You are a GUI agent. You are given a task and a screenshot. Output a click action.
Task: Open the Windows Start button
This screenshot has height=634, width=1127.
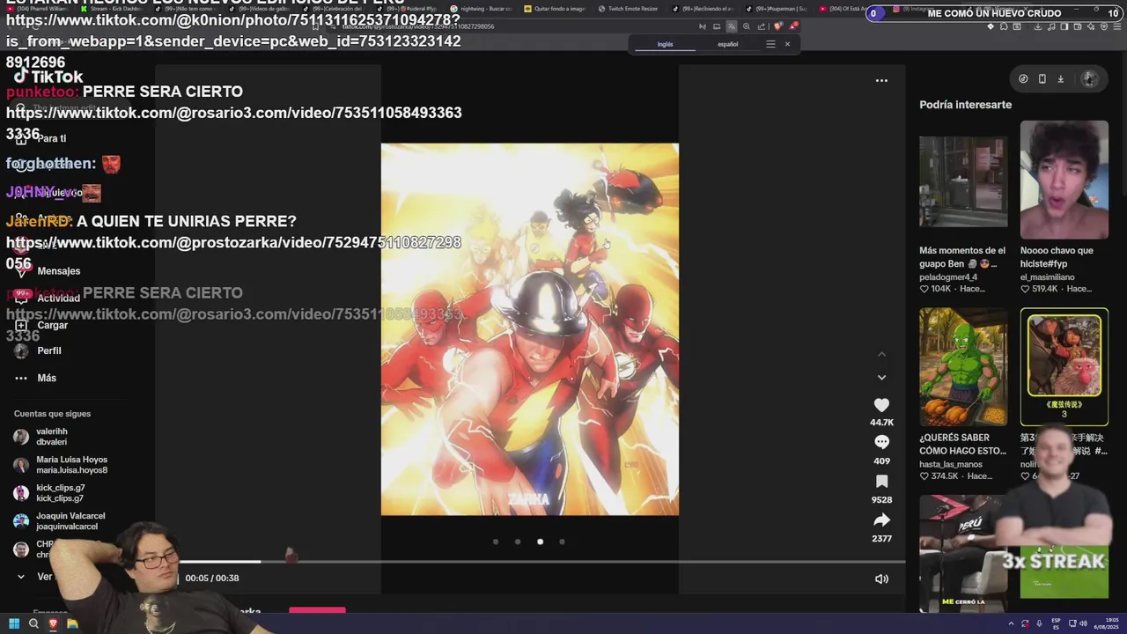coord(14,624)
